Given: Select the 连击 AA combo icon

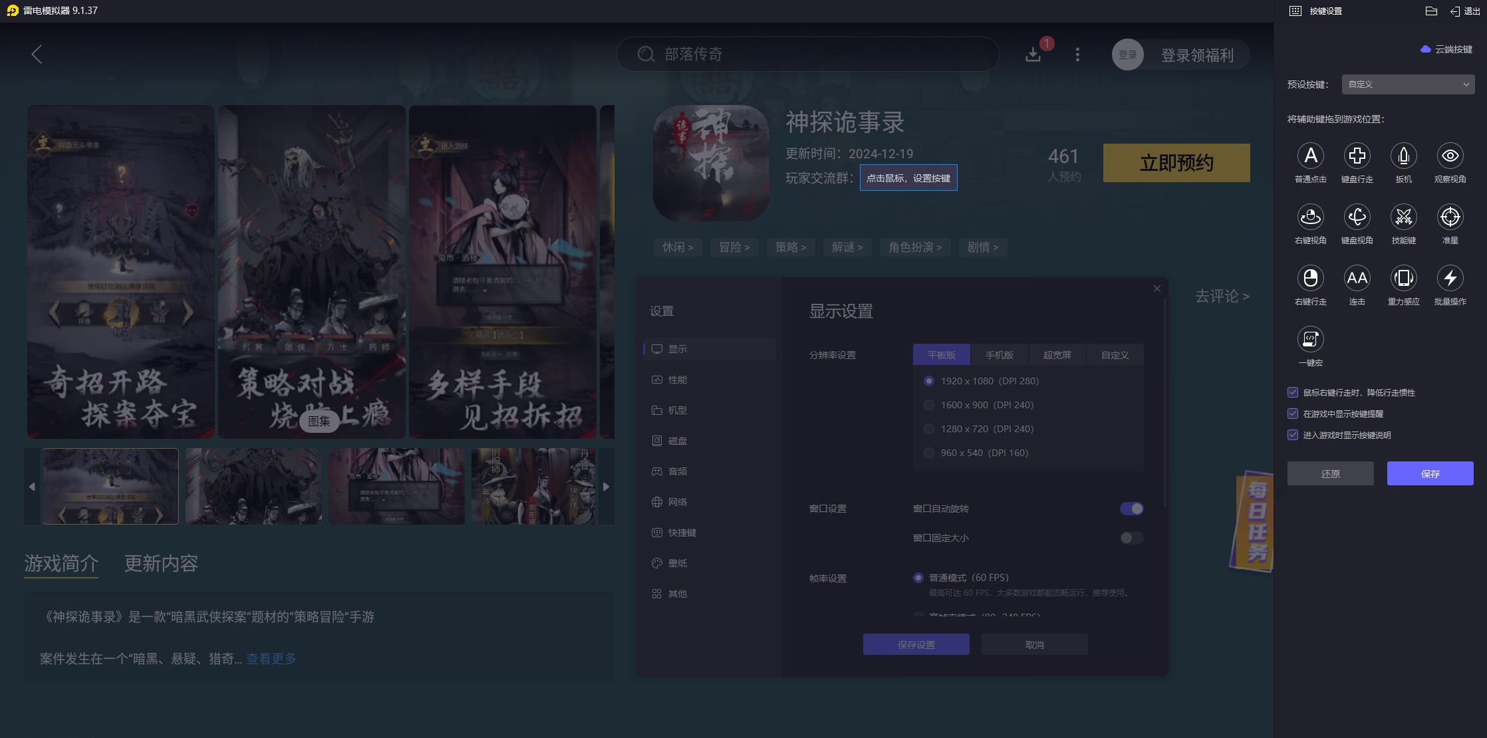Looking at the screenshot, I should (x=1357, y=278).
